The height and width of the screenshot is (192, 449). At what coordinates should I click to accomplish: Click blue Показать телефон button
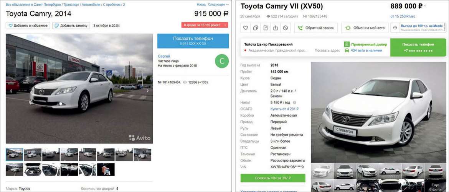click(x=193, y=41)
